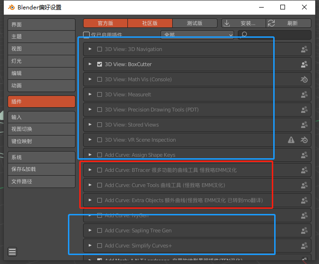Toggle the 社区版 filter button
Screen dimensions: 319x264
point(150,23)
